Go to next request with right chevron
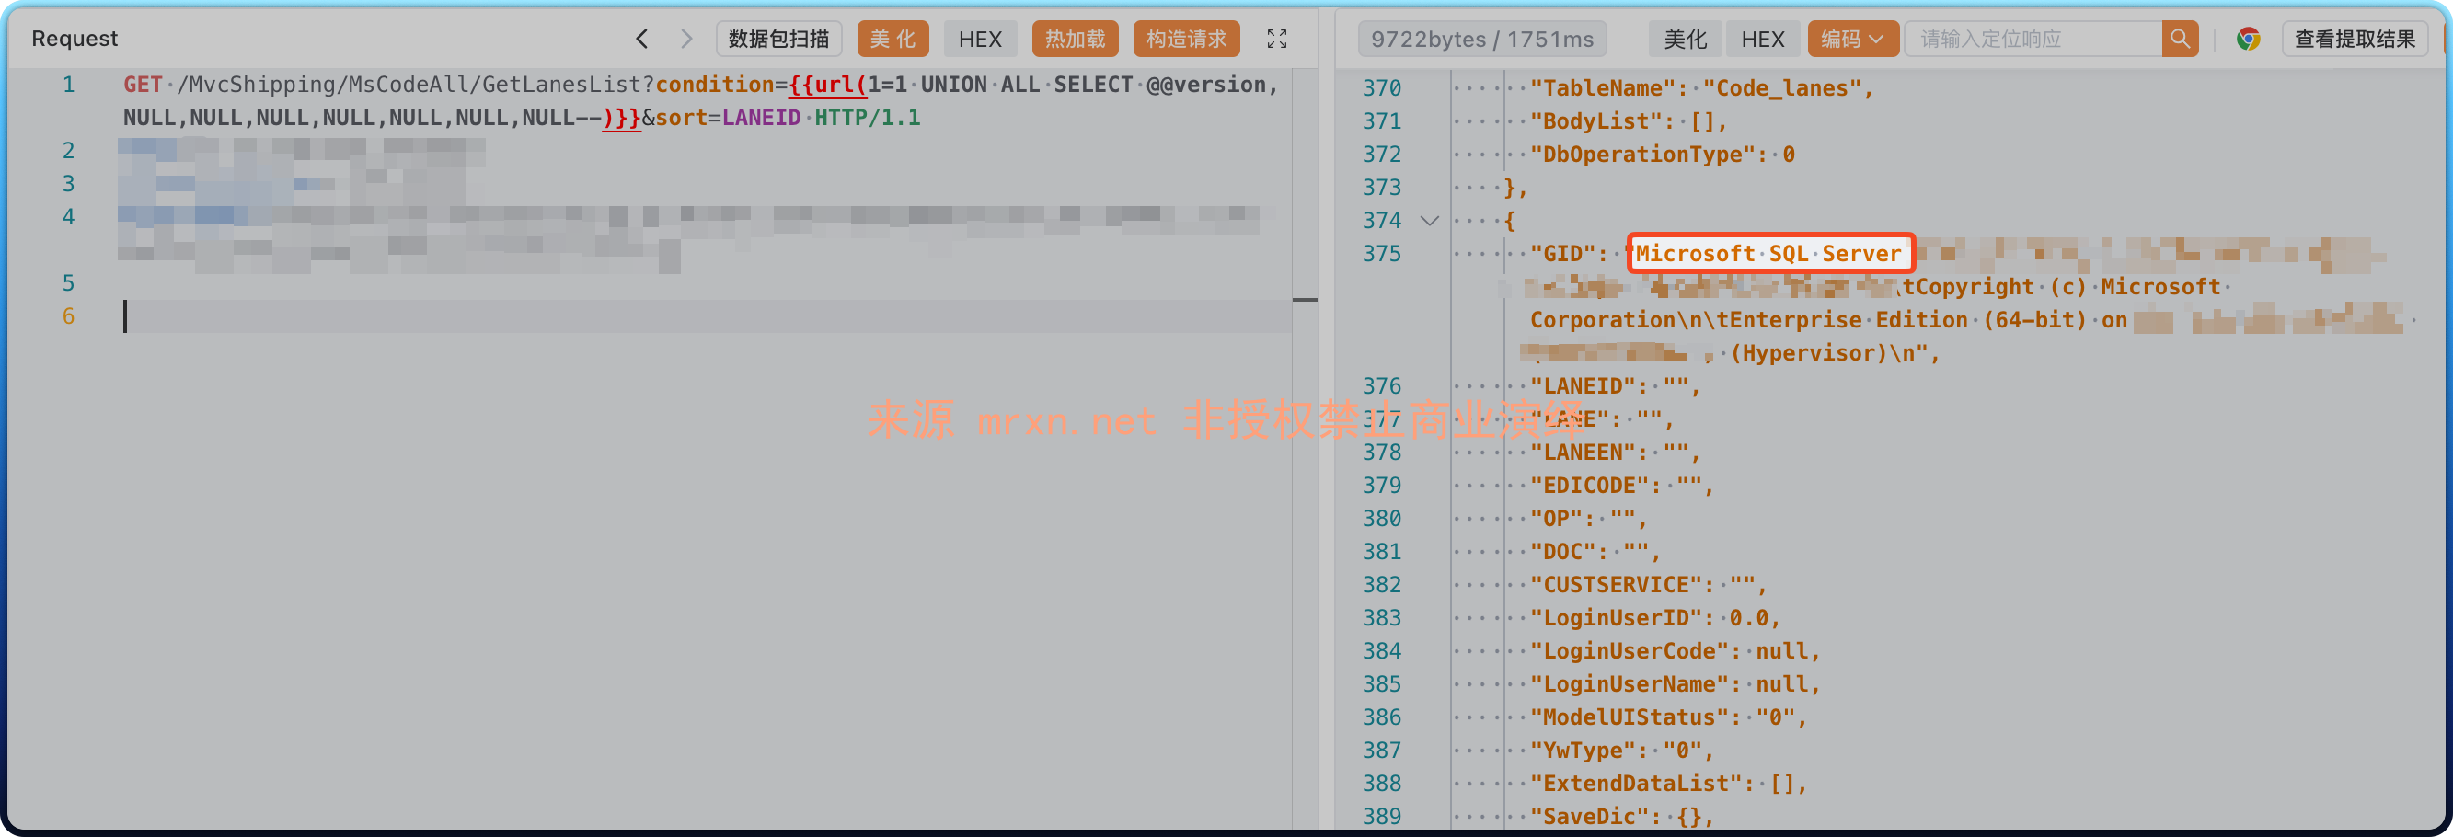 (x=685, y=39)
